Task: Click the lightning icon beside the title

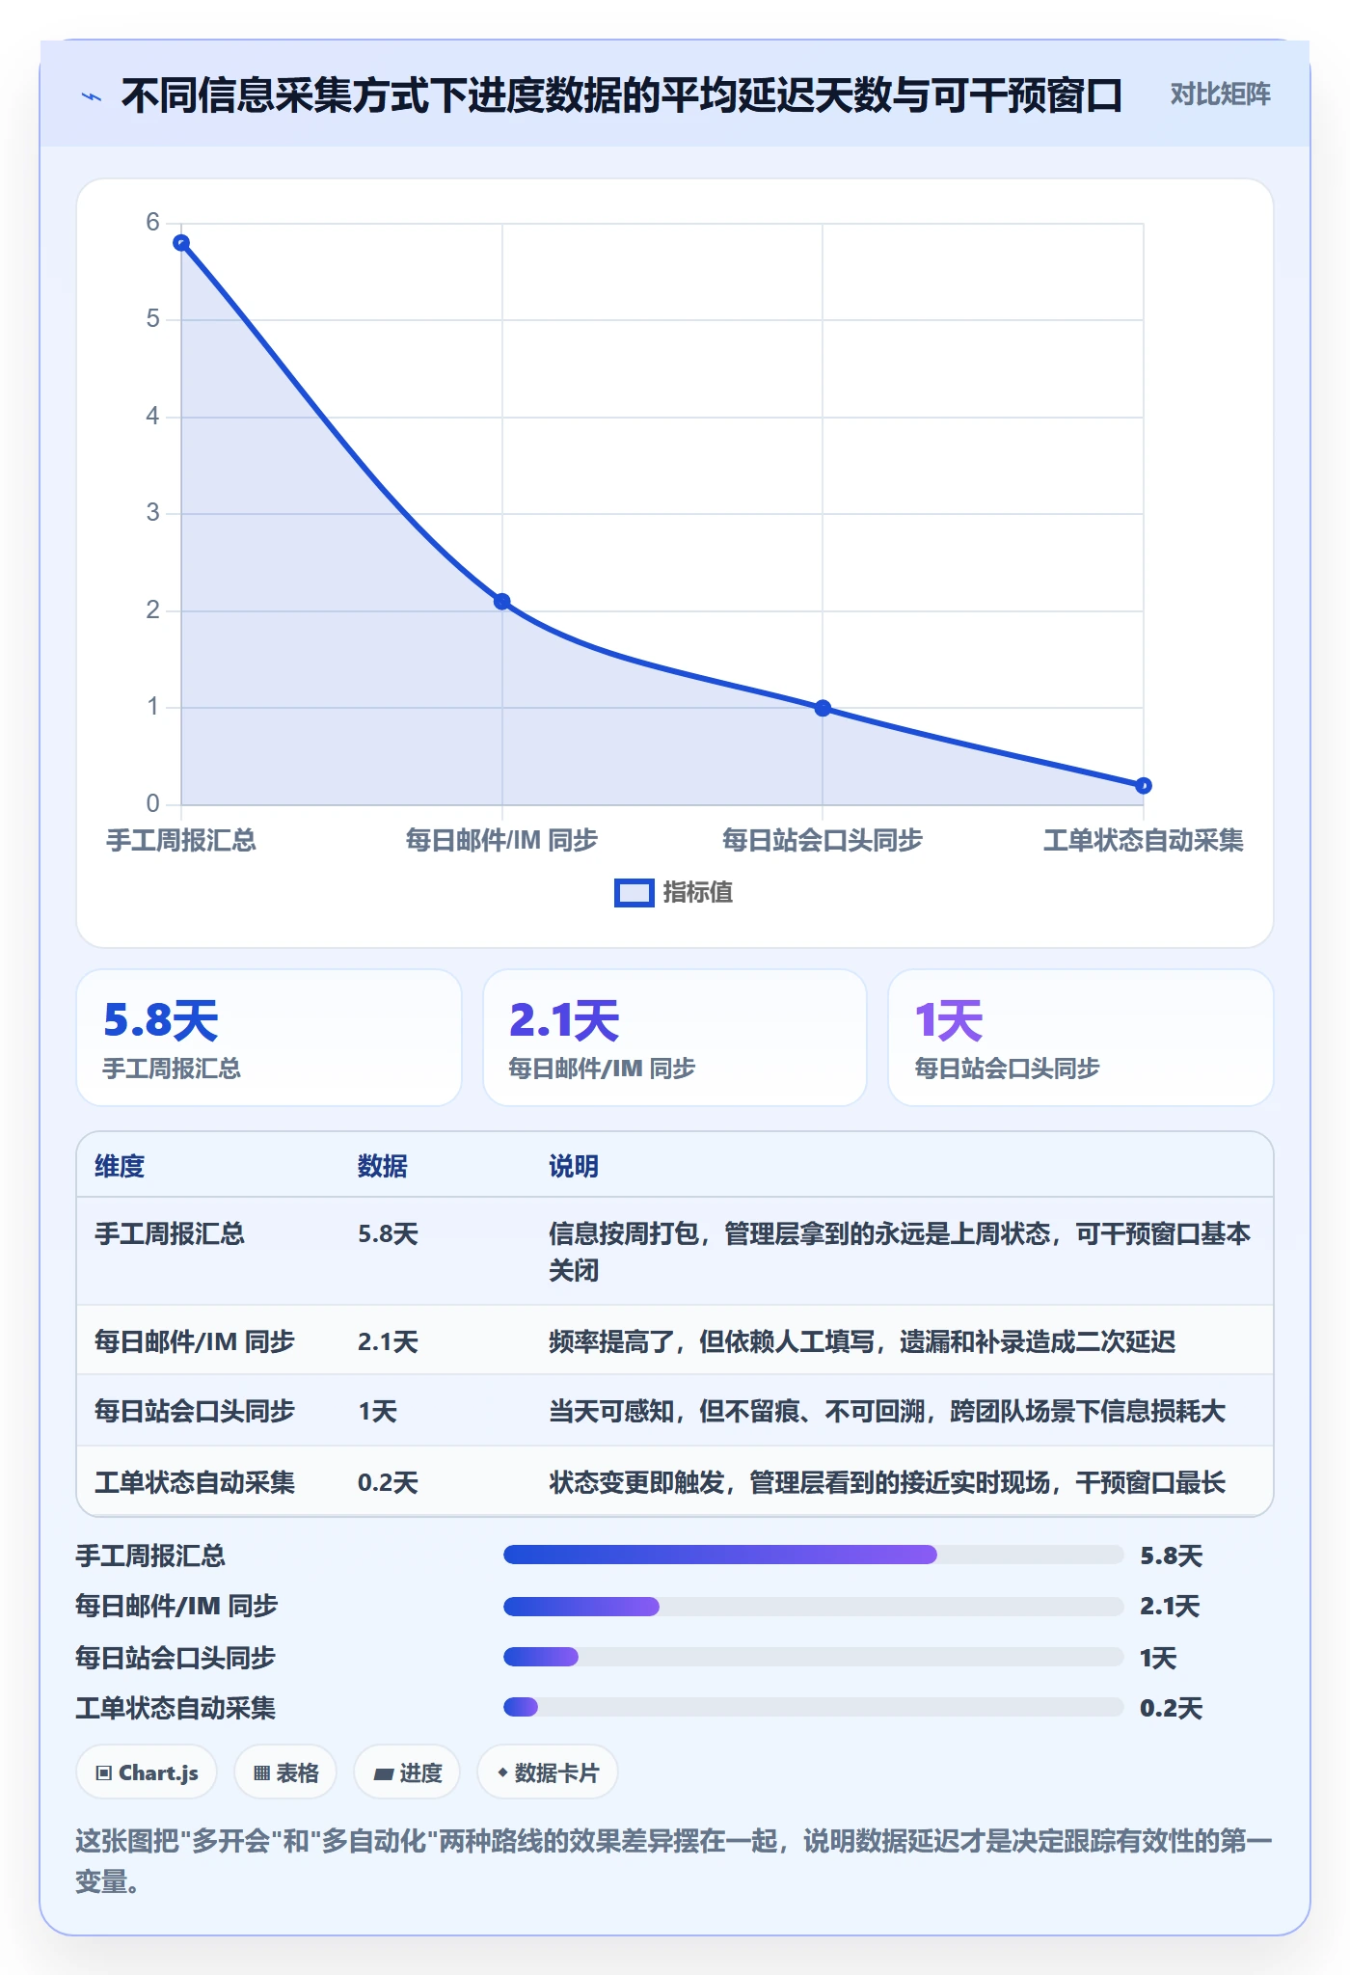Action: pos(92,96)
